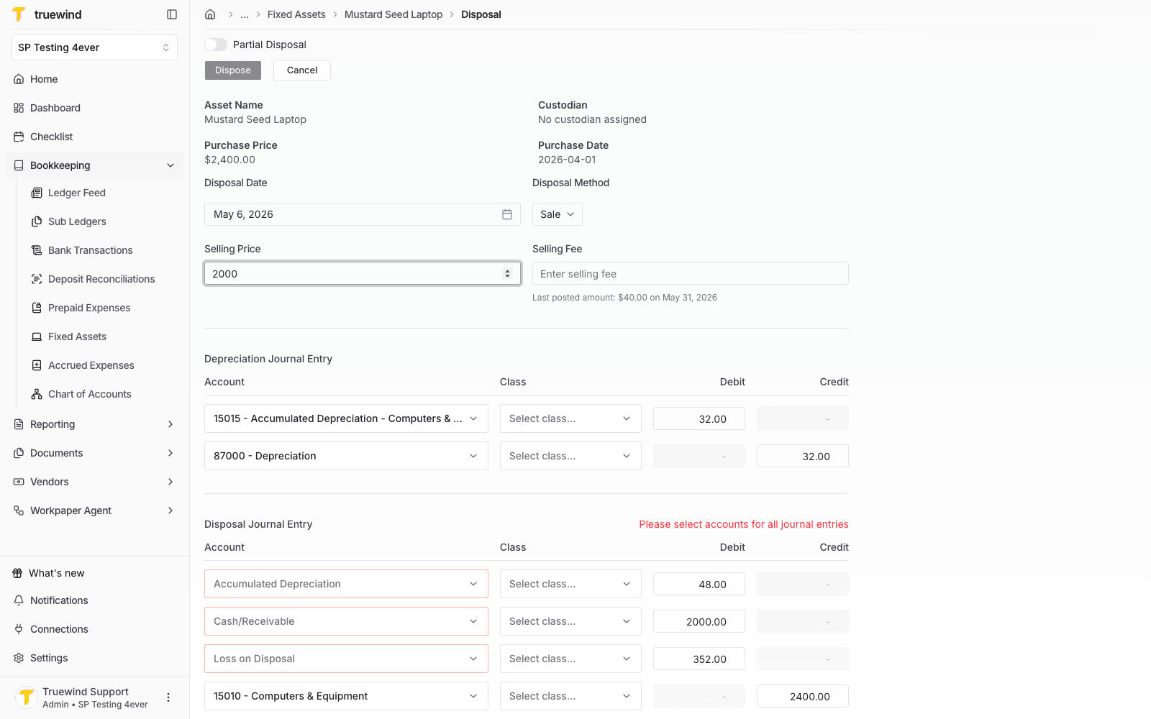The width and height of the screenshot is (1151, 719).
Task: Open the 15015 Accumulated Depreciation account dropdown
Action: (x=346, y=418)
